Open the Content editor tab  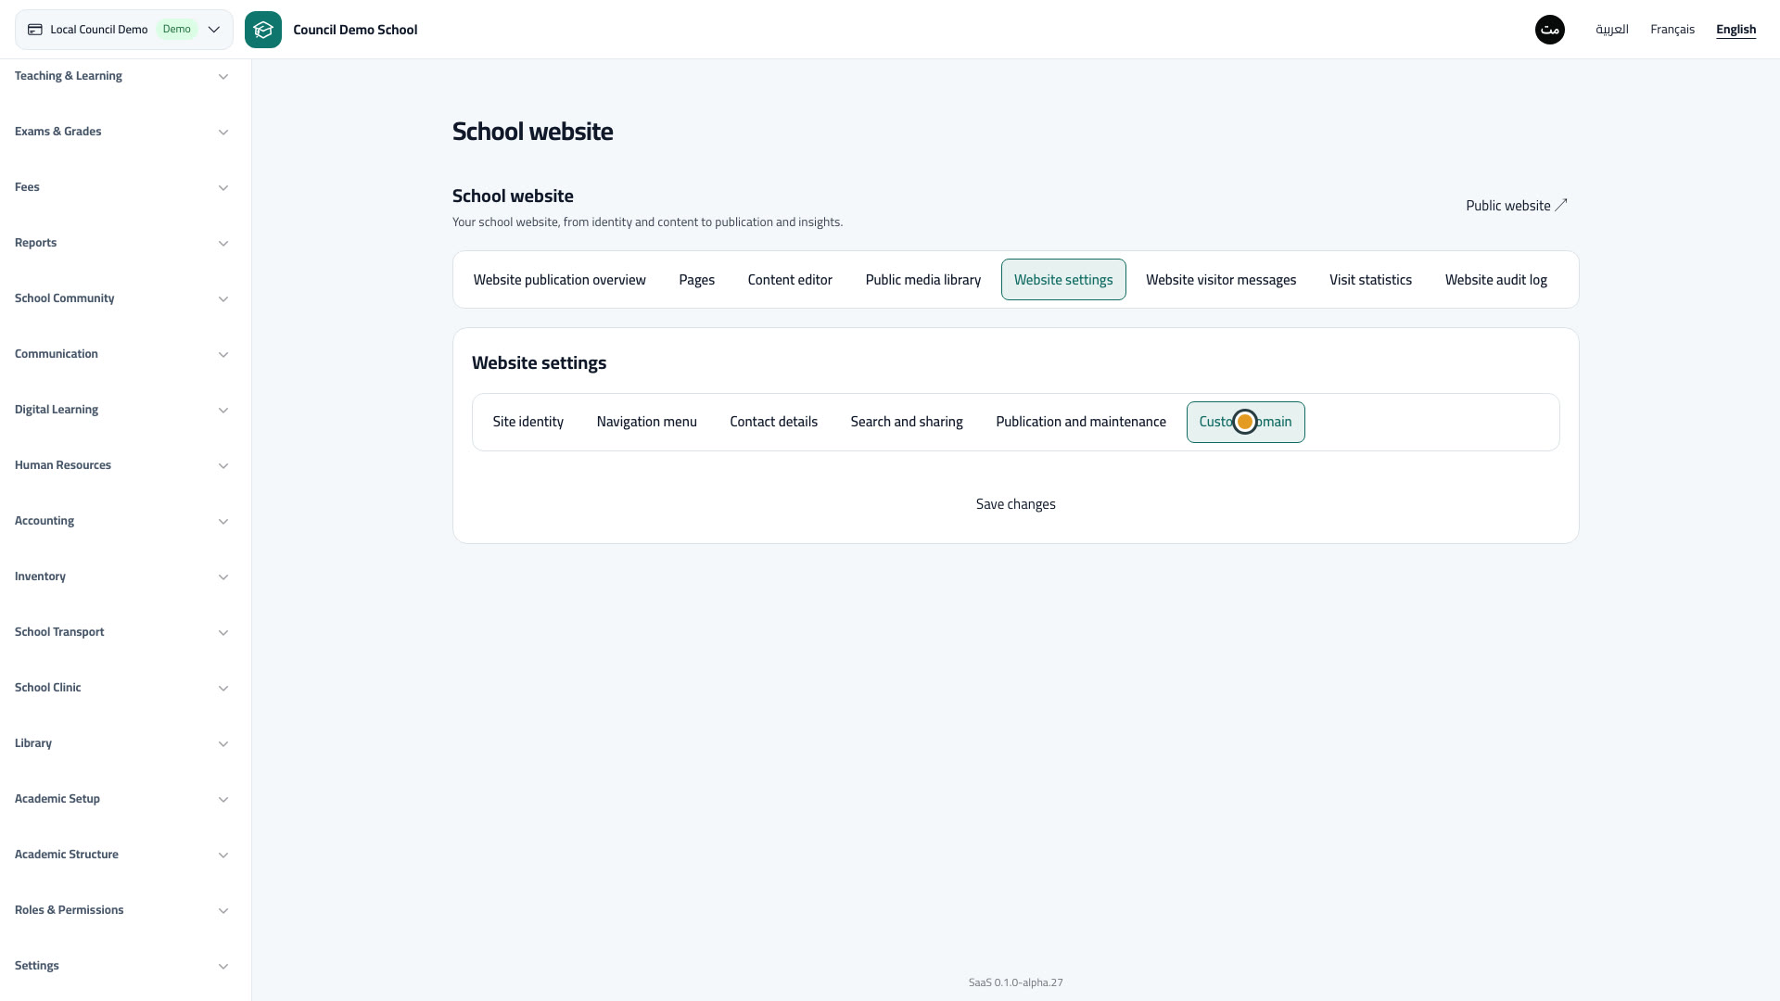pyautogui.click(x=790, y=280)
